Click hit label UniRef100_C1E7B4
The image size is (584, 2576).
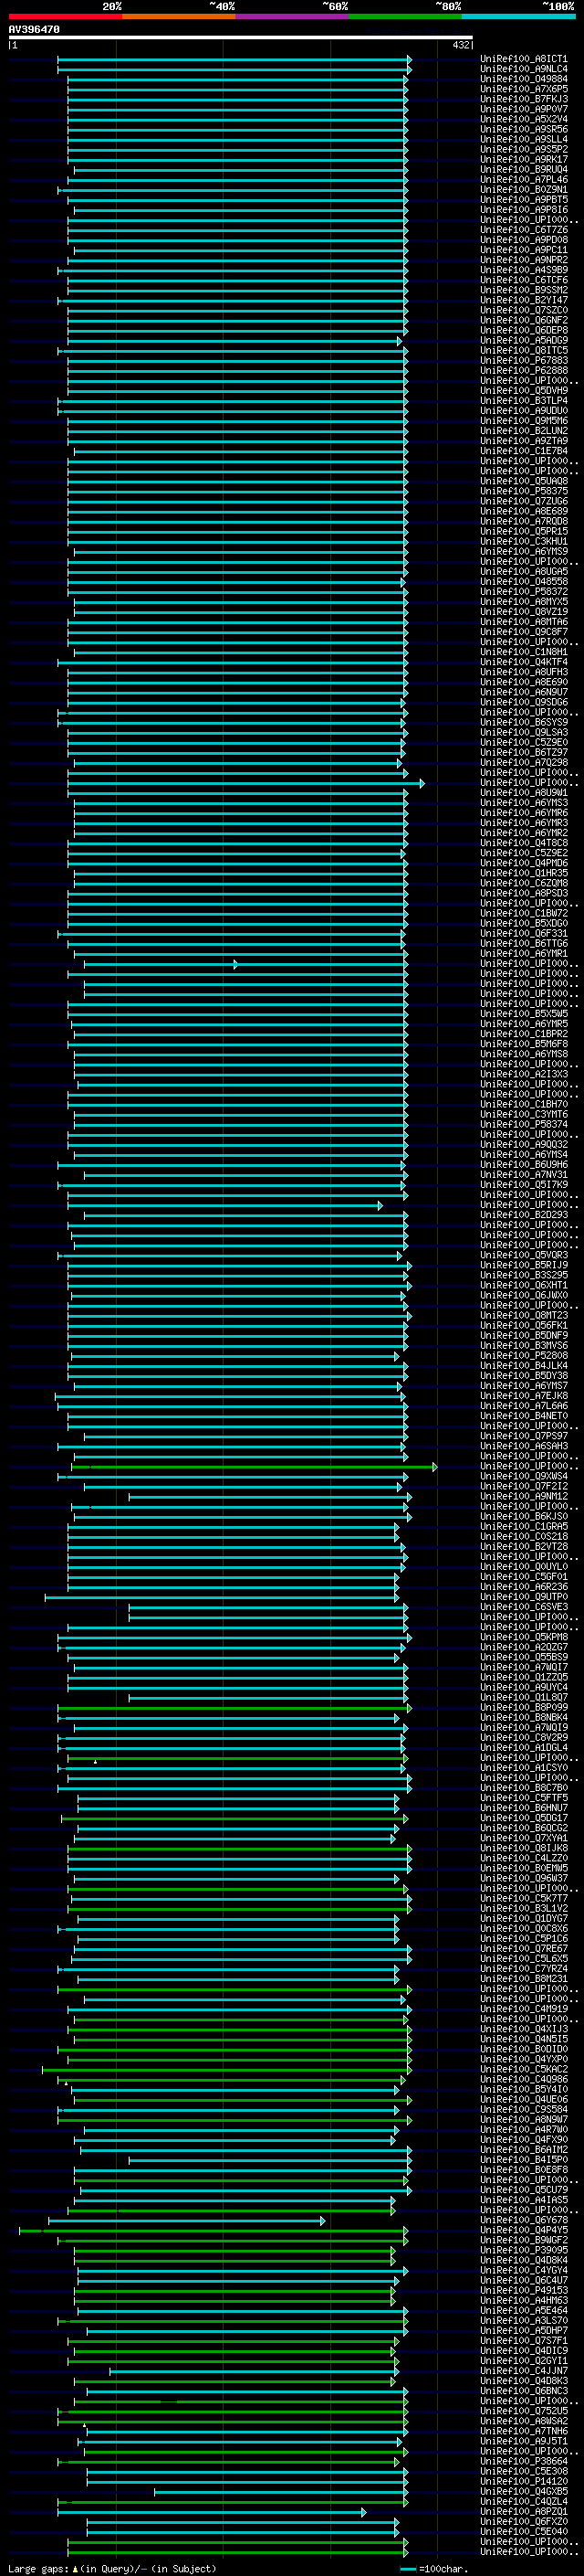click(x=524, y=451)
